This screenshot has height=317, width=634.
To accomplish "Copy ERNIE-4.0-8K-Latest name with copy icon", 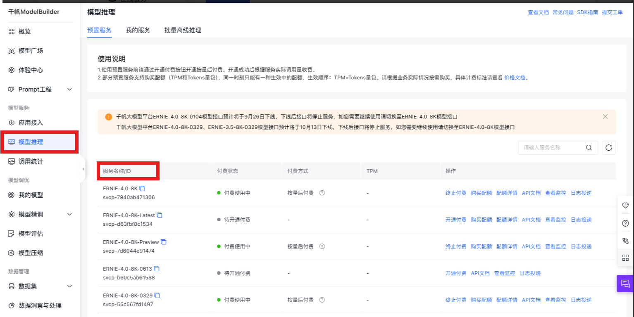I will [160, 215].
